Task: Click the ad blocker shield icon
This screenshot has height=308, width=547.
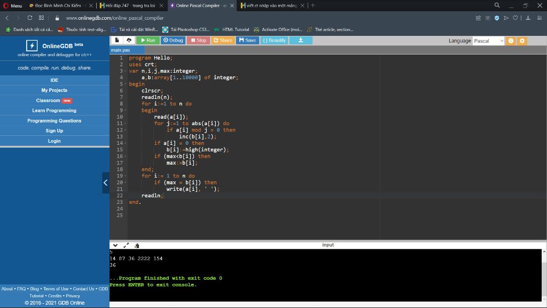Action: coord(497,18)
